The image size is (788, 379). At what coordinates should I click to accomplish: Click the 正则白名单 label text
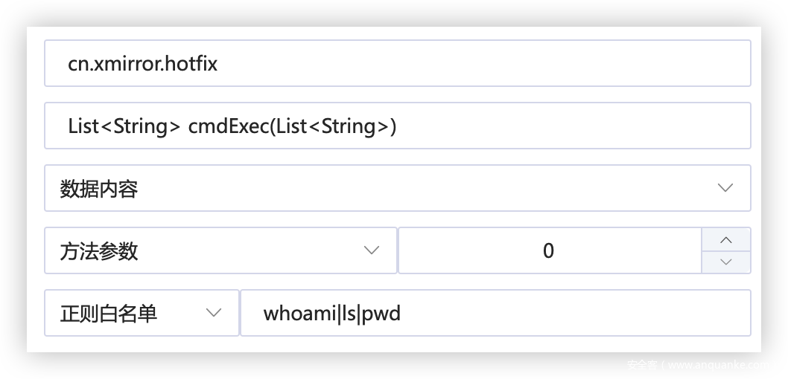[109, 314]
